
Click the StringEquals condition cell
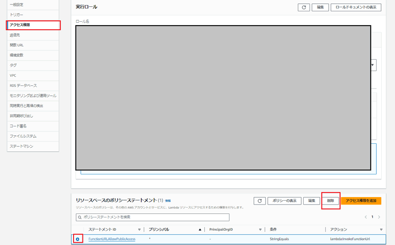[x=279, y=239]
